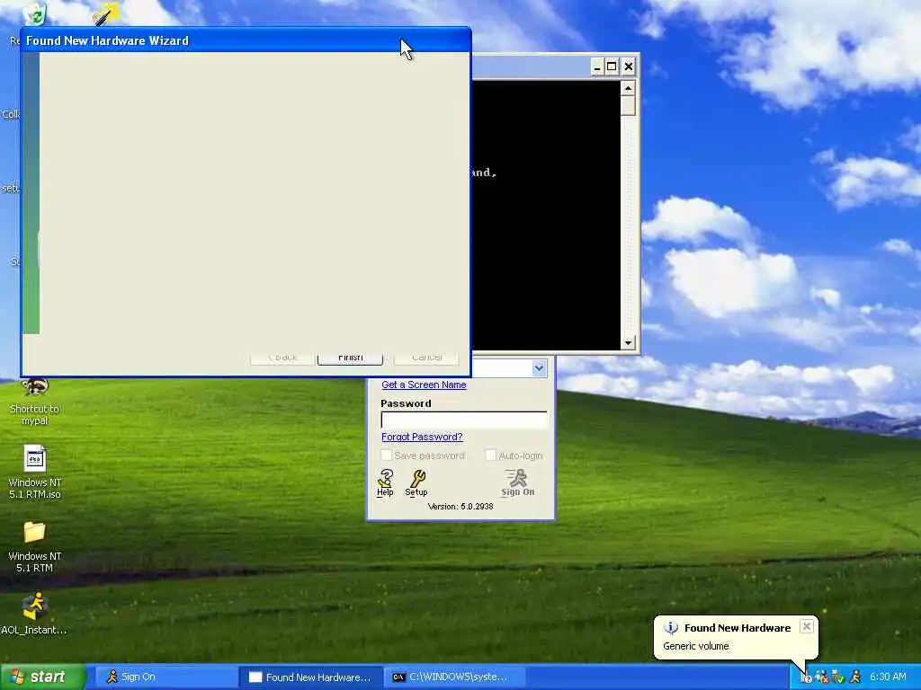
Task: Open the Start menu
Action: pyautogui.click(x=43, y=677)
